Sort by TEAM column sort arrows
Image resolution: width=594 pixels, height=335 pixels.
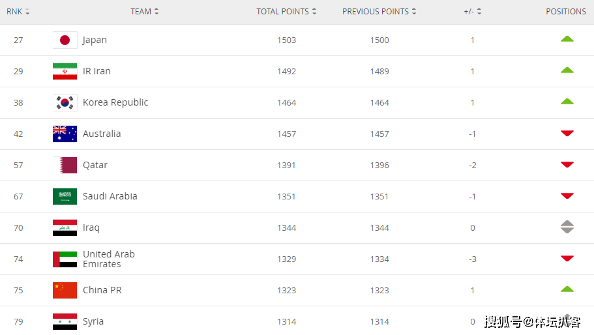[156, 11]
